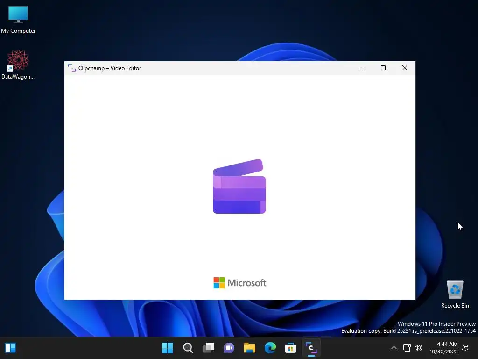The height and width of the screenshot is (359, 478).
Task: Close the Clipchamp window
Action: coord(405,68)
